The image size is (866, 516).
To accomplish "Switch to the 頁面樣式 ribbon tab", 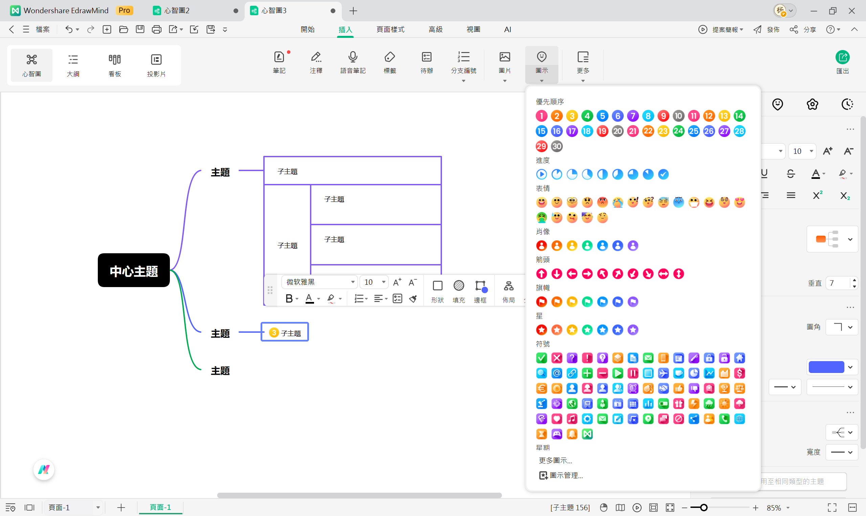I will coord(390,29).
